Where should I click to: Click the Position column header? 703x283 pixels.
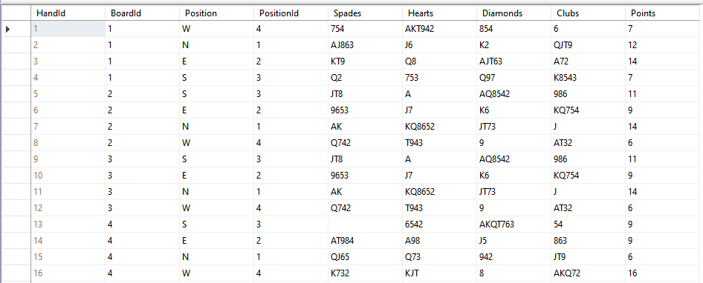[216, 13]
